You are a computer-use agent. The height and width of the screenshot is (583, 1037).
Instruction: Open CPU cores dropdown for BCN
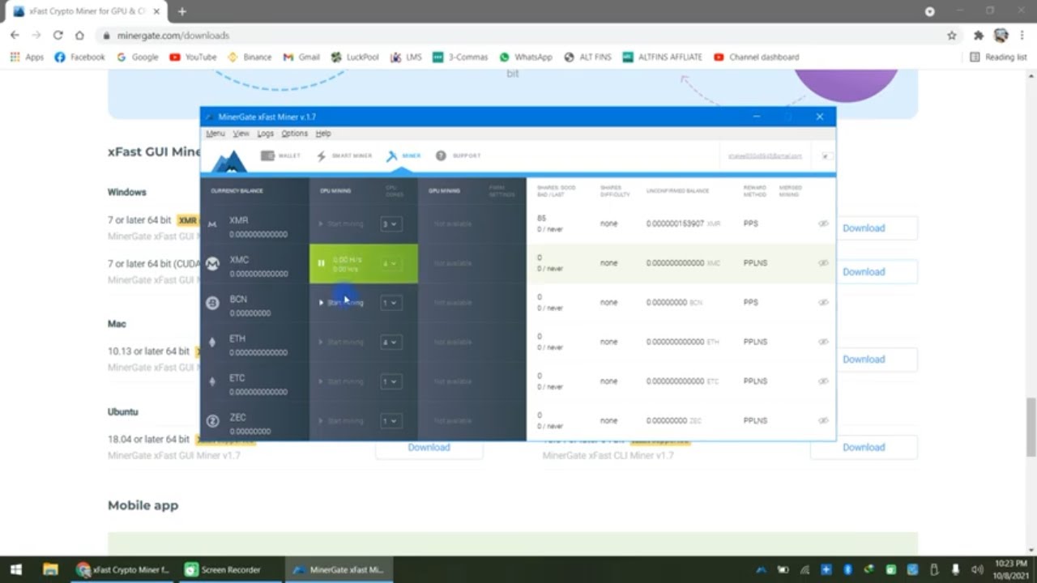[390, 303]
